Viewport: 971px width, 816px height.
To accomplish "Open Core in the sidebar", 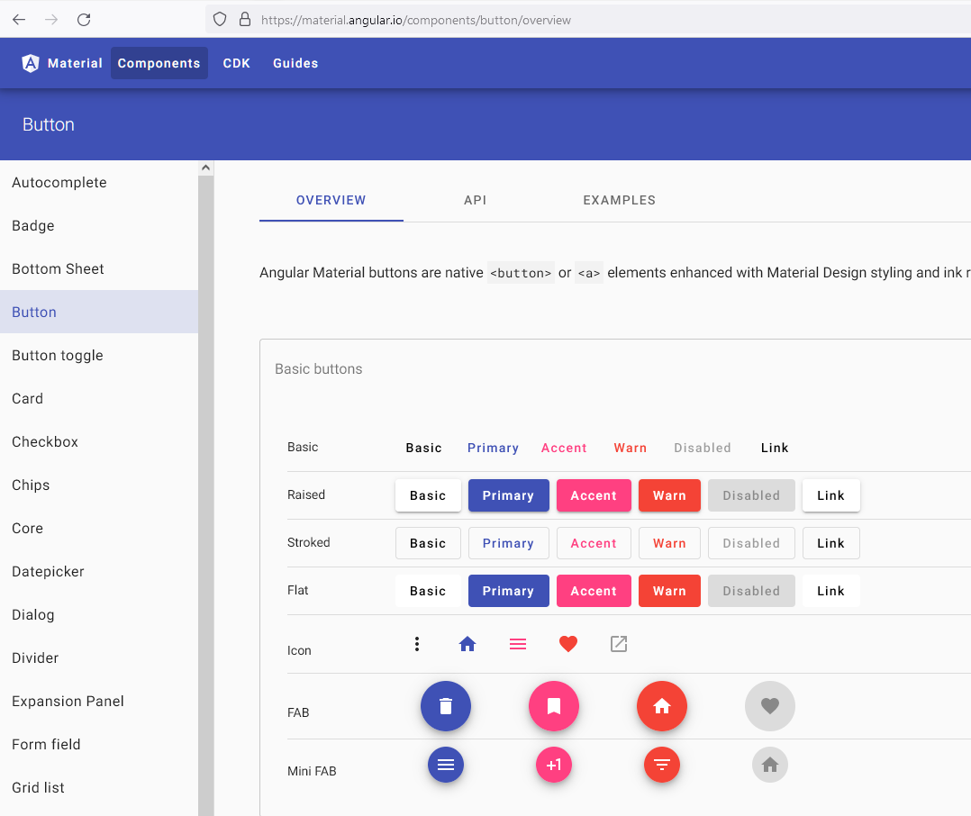I will pos(99,528).
